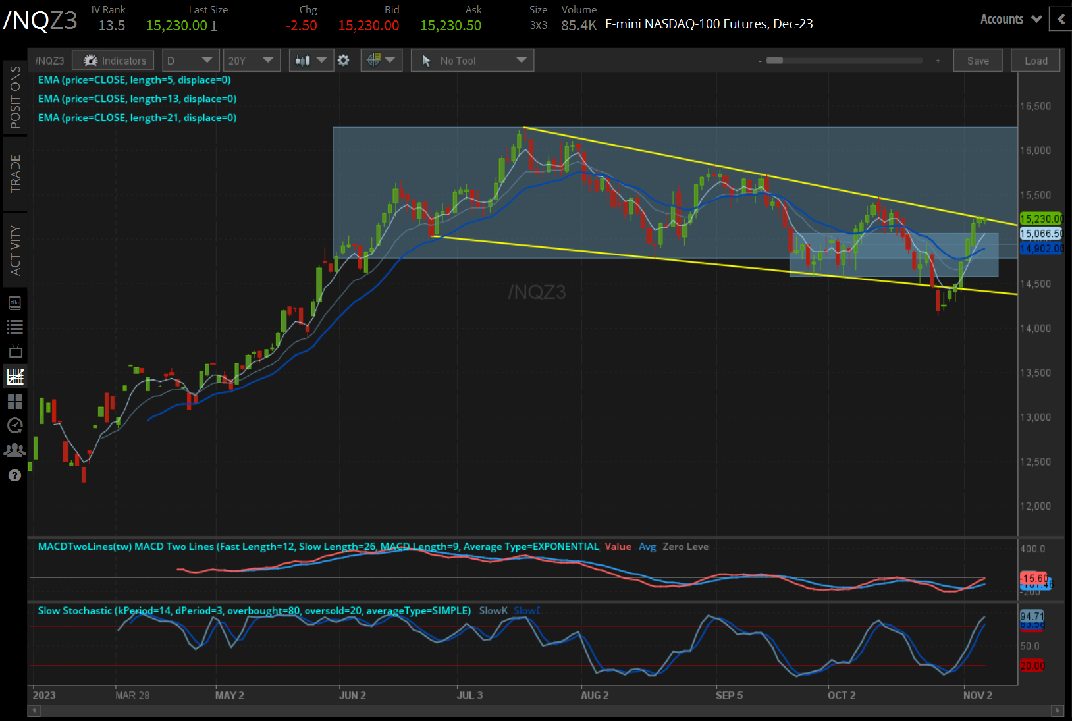Click the Load button
Image resolution: width=1072 pixels, height=721 pixels.
[1035, 60]
